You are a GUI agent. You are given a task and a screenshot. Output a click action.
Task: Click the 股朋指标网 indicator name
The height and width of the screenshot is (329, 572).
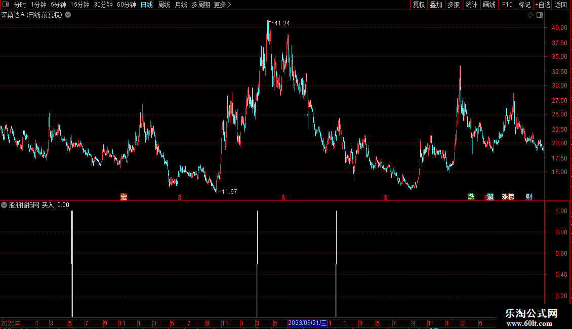click(24, 205)
